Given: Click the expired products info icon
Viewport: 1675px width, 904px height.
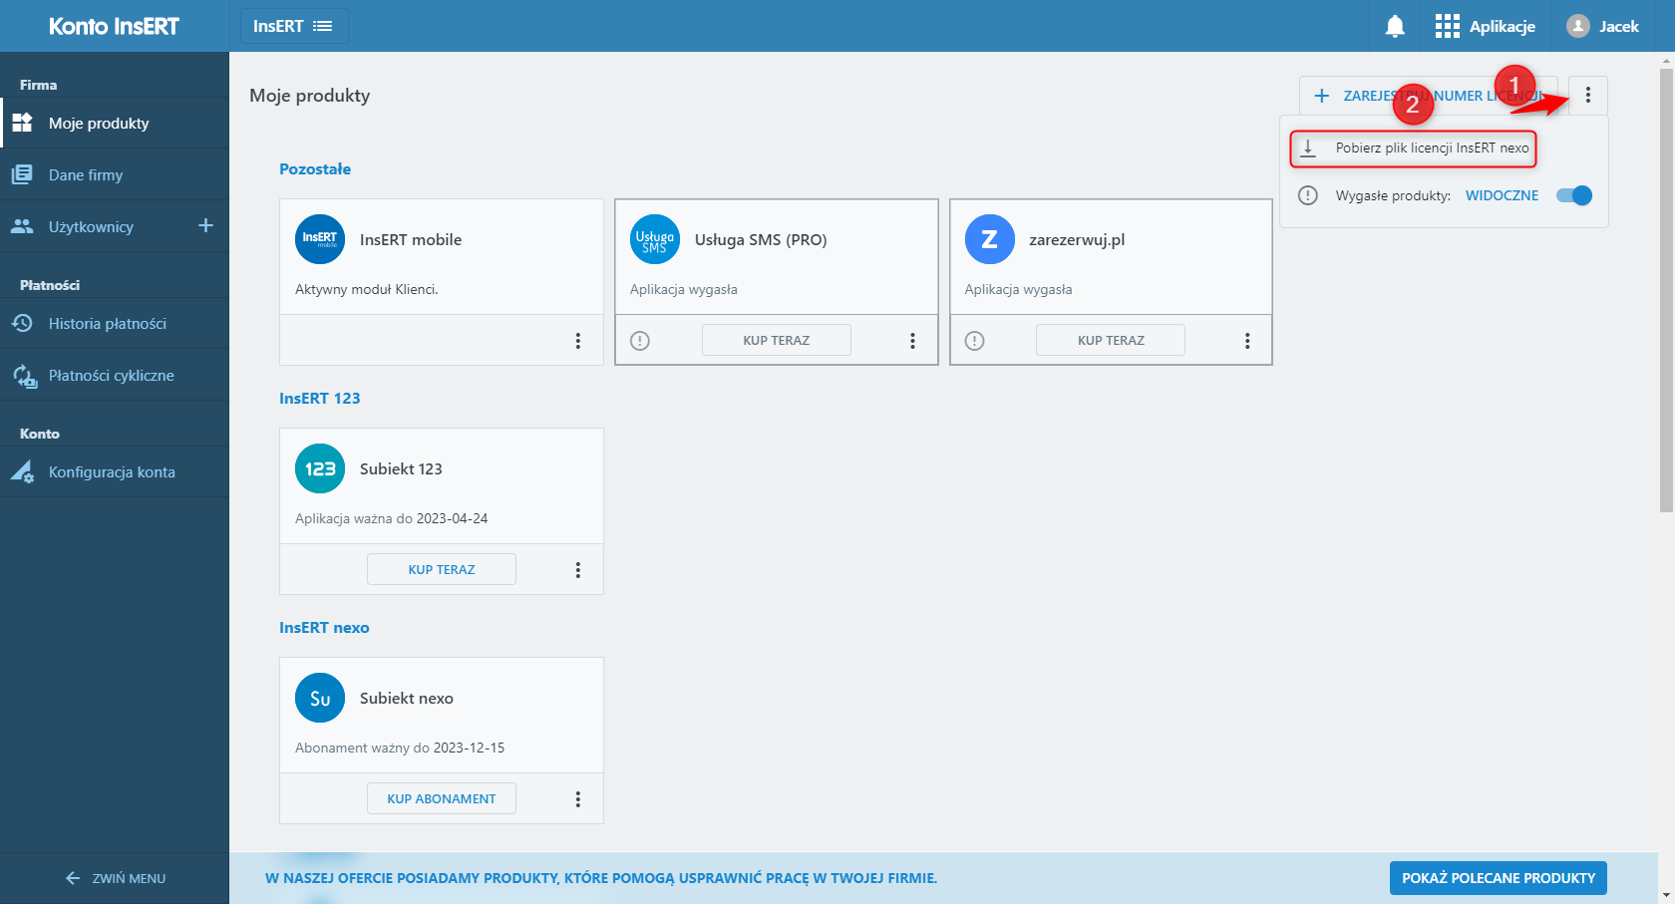Looking at the screenshot, I should click(1308, 195).
